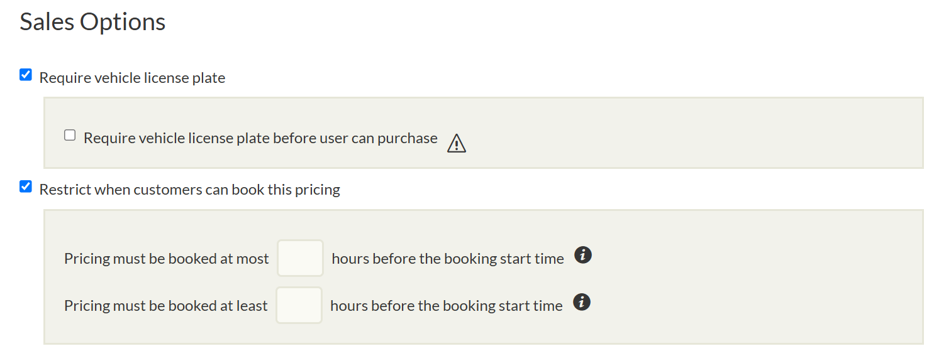Click info icon on the 'at least' row

click(x=582, y=303)
